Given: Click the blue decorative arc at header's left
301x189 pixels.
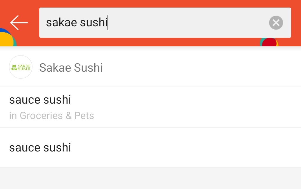Looking at the screenshot, I should [x=2, y=30].
